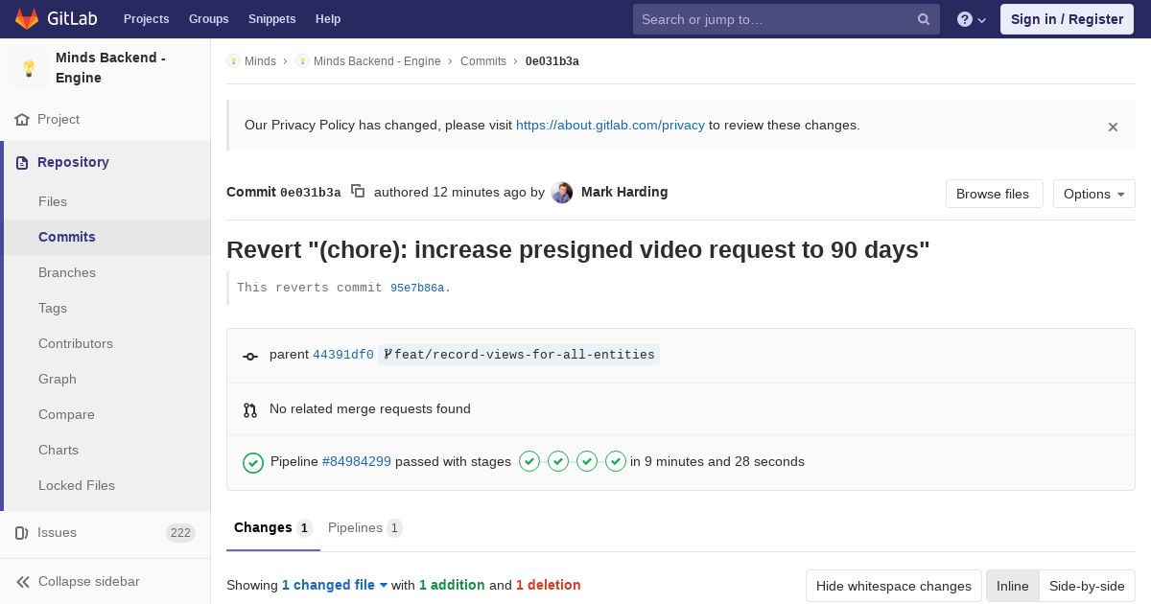The width and height of the screenshot is (1151, 604).
Task: Click the search magnifier icon
Action: click(924, 19)
